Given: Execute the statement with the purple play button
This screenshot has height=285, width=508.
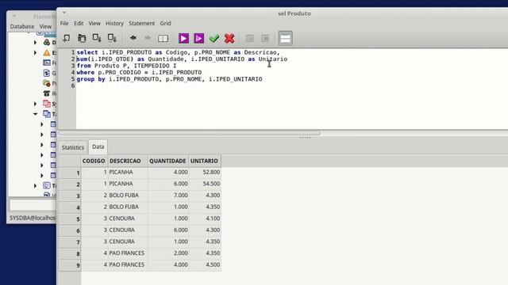Looking at the screenshot, I should pos(183,38).
